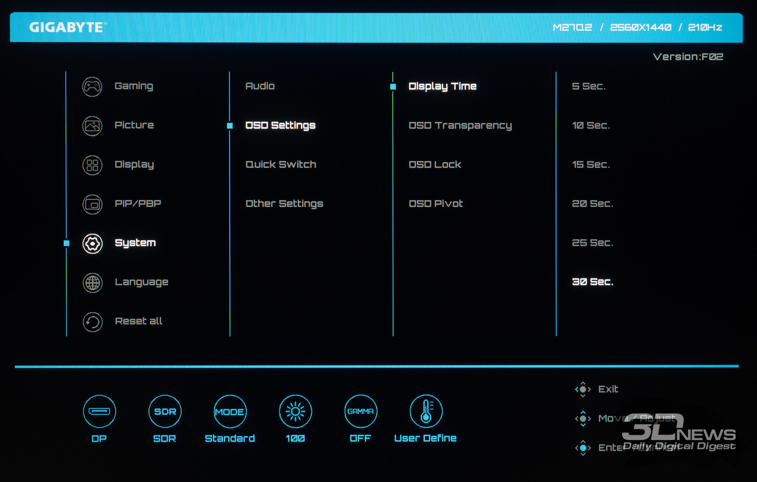Select the User Define thermometer icon
Viewport: 757px width, 482px height.
click(x=426, y=411)
